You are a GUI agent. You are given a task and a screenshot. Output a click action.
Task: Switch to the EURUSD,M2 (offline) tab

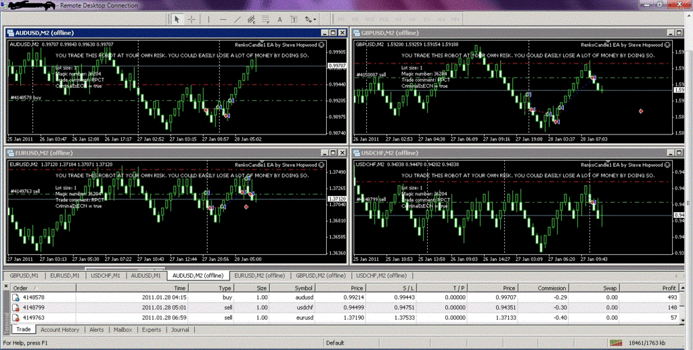pyautogui.click(x=259, y=276)
